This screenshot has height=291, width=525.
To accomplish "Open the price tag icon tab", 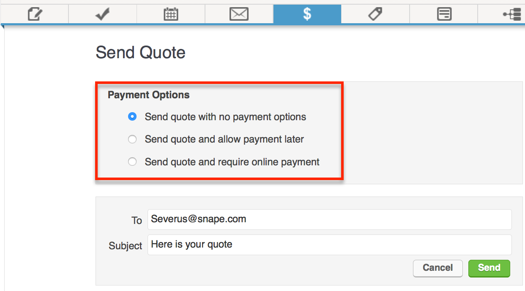I will tap(375, 14).
